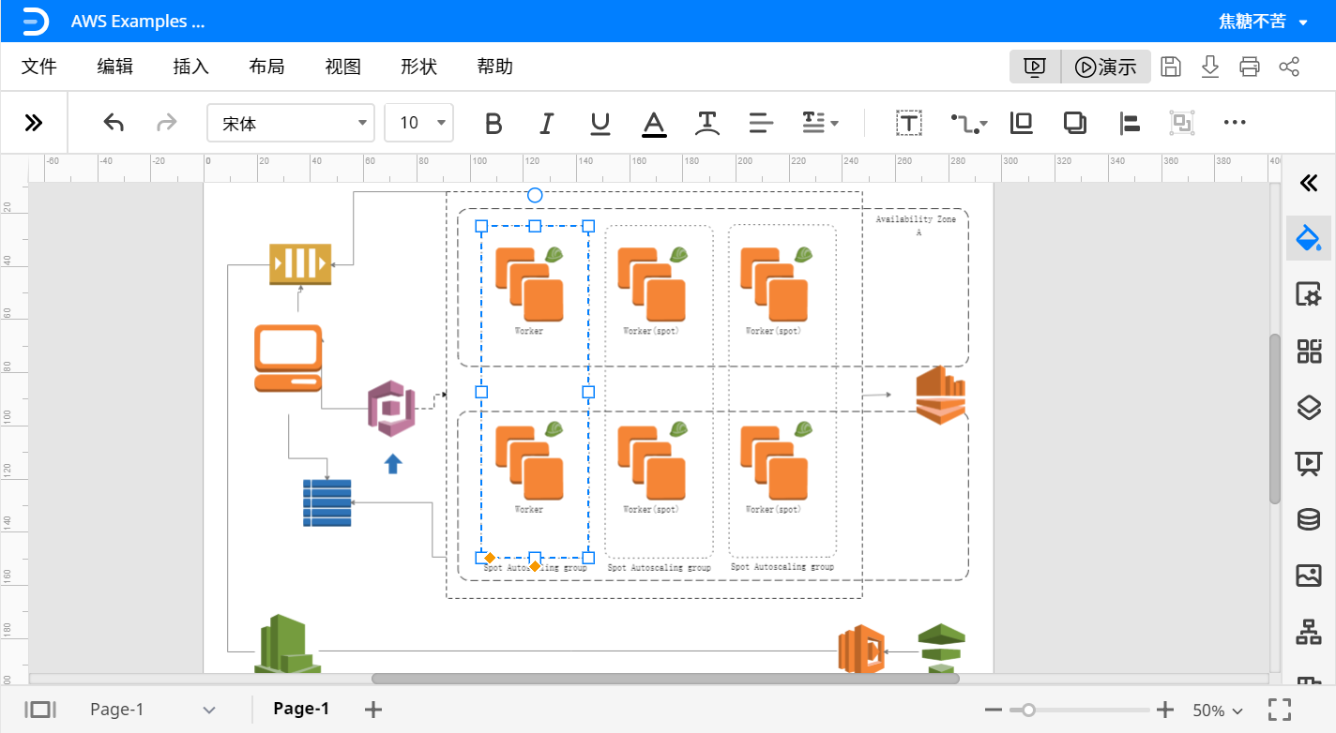The height and width of the screenshot is (733, 1336).
Task: Bring shape to front
Action: [x=1021, y=123]
